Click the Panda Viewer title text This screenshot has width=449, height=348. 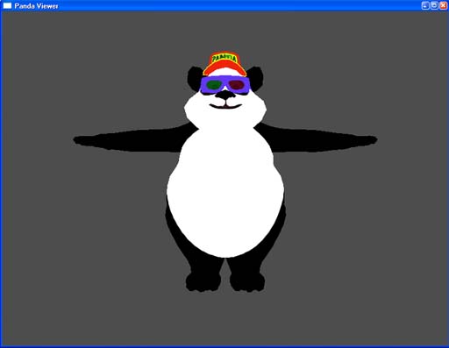pyautogui.click(x=36, y=6)
